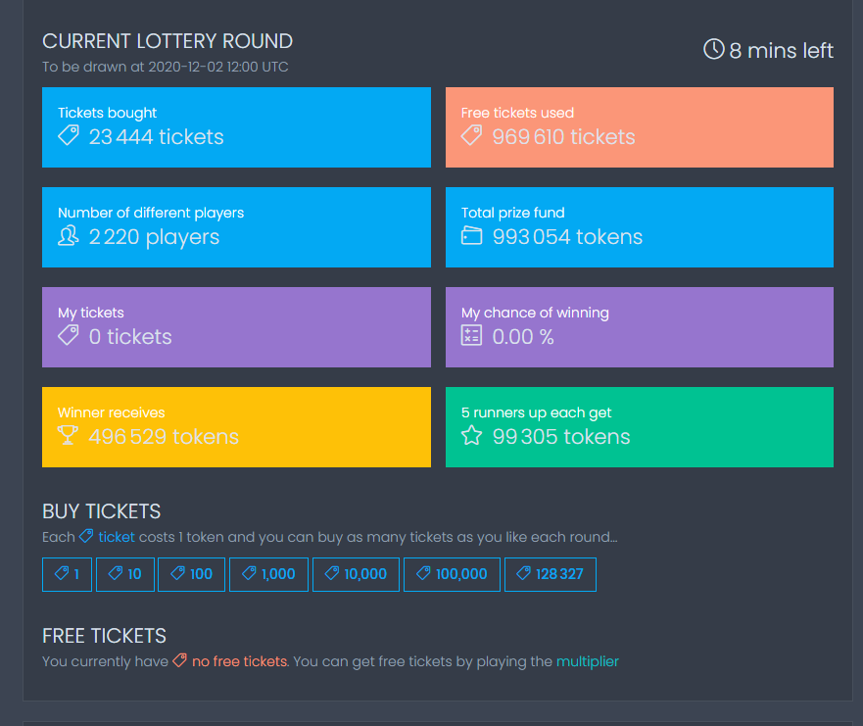
Task: Click the wallet icon in Total prize fund
Action: pos(472,235)
